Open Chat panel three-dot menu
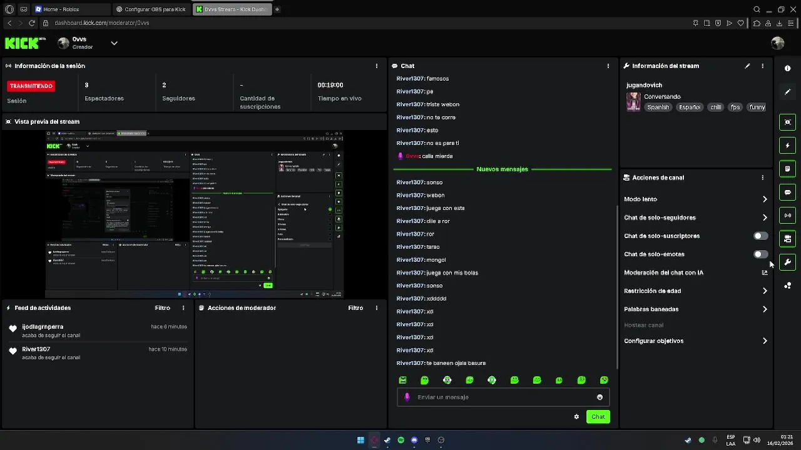Image resolution: width=801 pixels, height=450 pixels. 608,66
